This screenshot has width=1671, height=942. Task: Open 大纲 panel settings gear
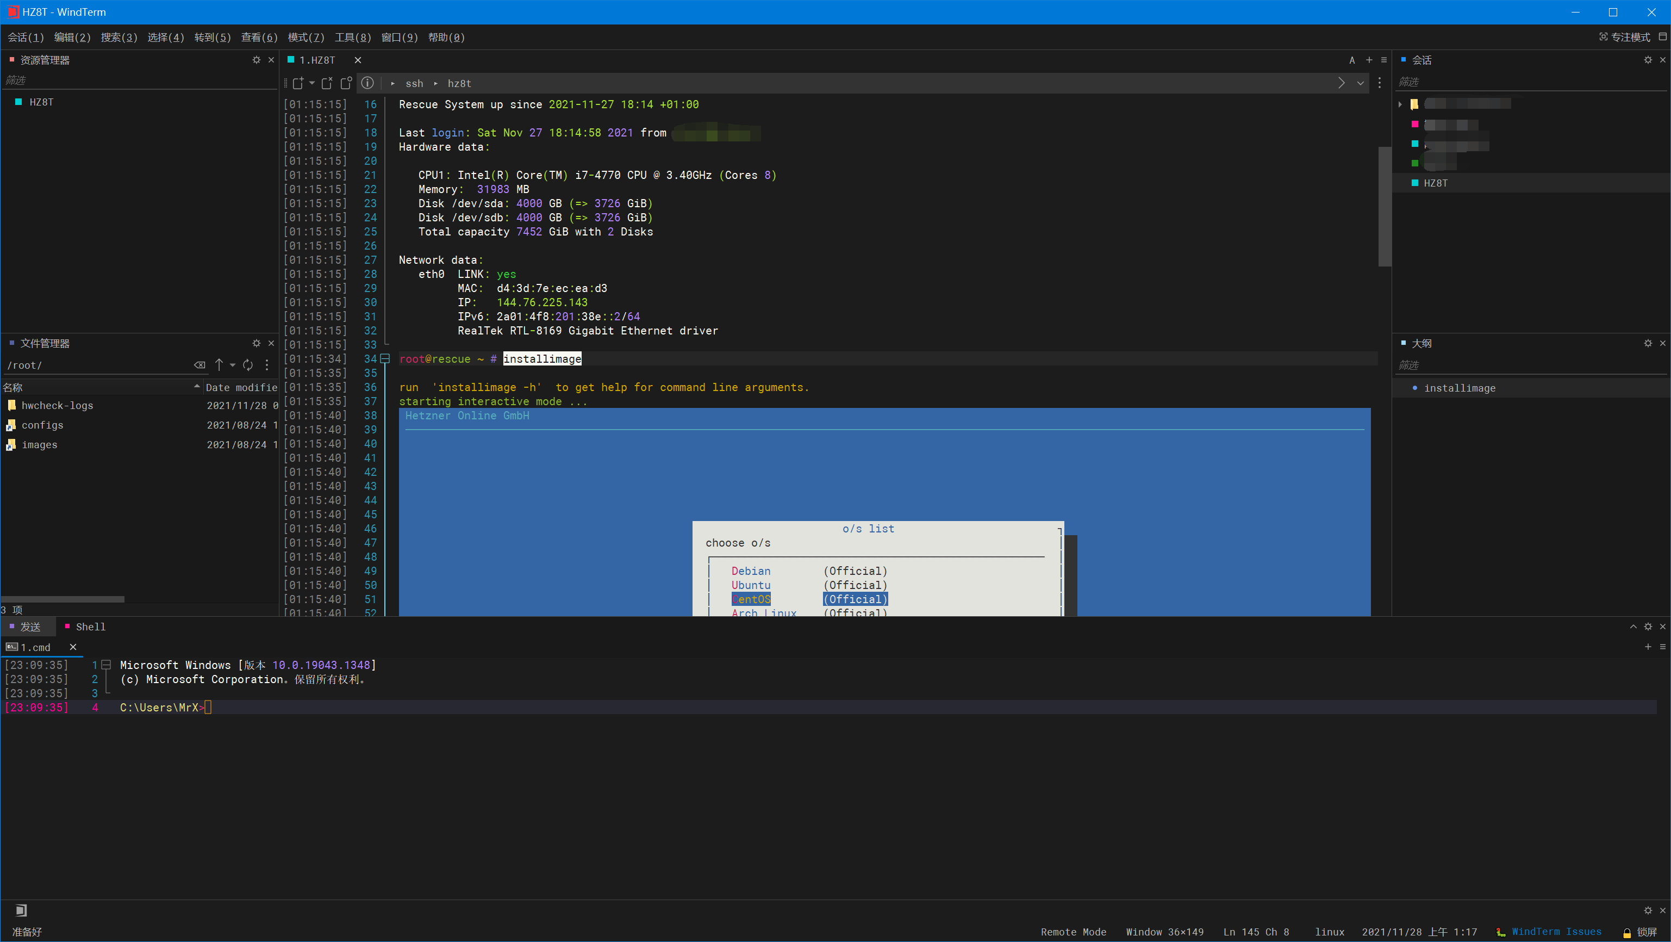[x=1648, y=343]
